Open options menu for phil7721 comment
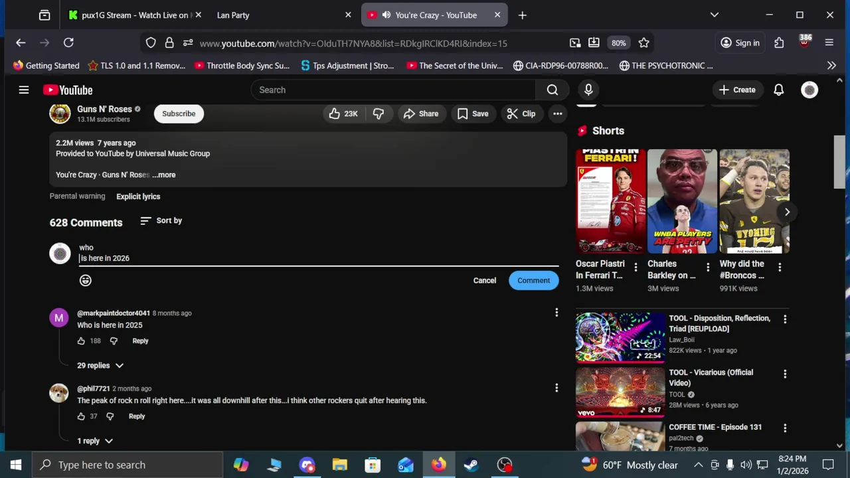The image size is (850, 478). (x=556, y=388)
